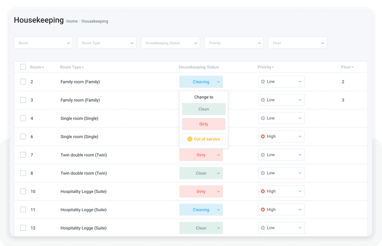The height and width of the screenshot is (246, 382).
Task: Open Cleaning status dropdown for room 11
Action: [201, 210]
